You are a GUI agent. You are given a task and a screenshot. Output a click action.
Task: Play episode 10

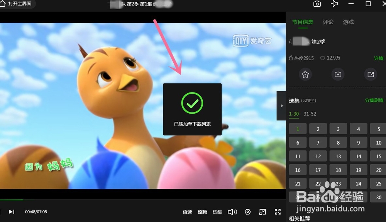click(378, 143)
